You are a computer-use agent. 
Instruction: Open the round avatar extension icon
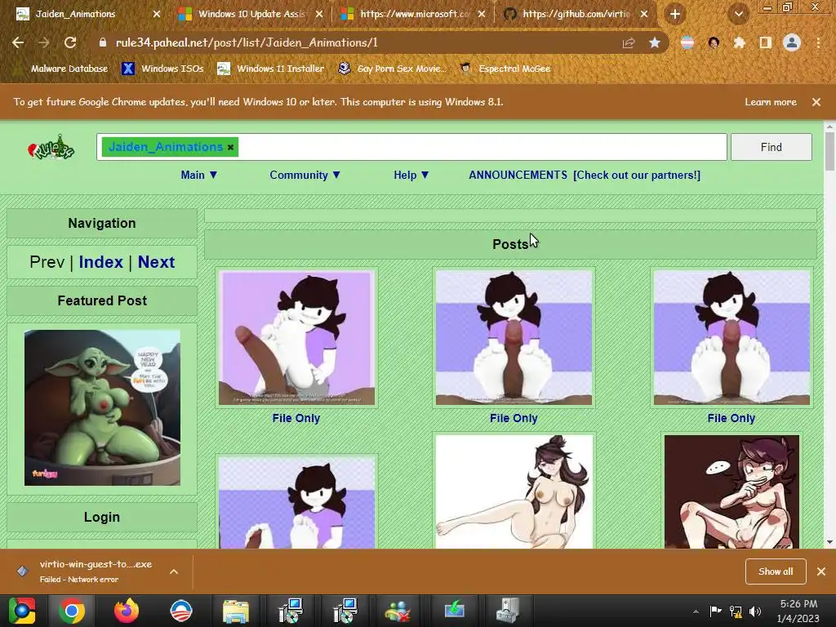(x=714, y=42)
